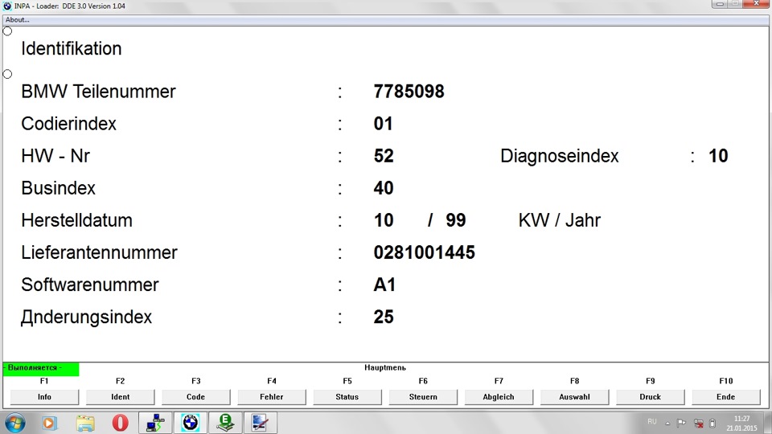Click the F8 Auswahl button
The width and height of the screenshot is (772, 434).
[574, 396]
